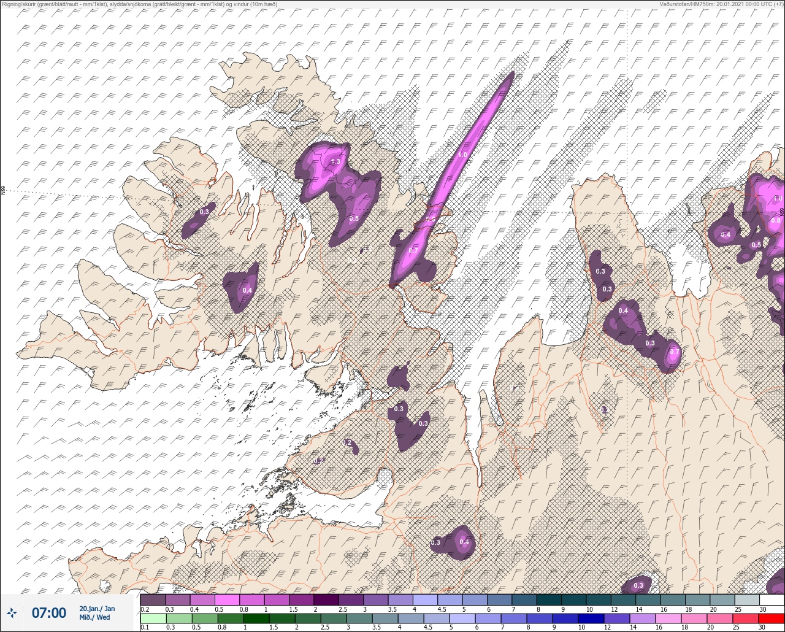Click the latitude label on the left edge

pyautogui.click(x=3, y=191)
